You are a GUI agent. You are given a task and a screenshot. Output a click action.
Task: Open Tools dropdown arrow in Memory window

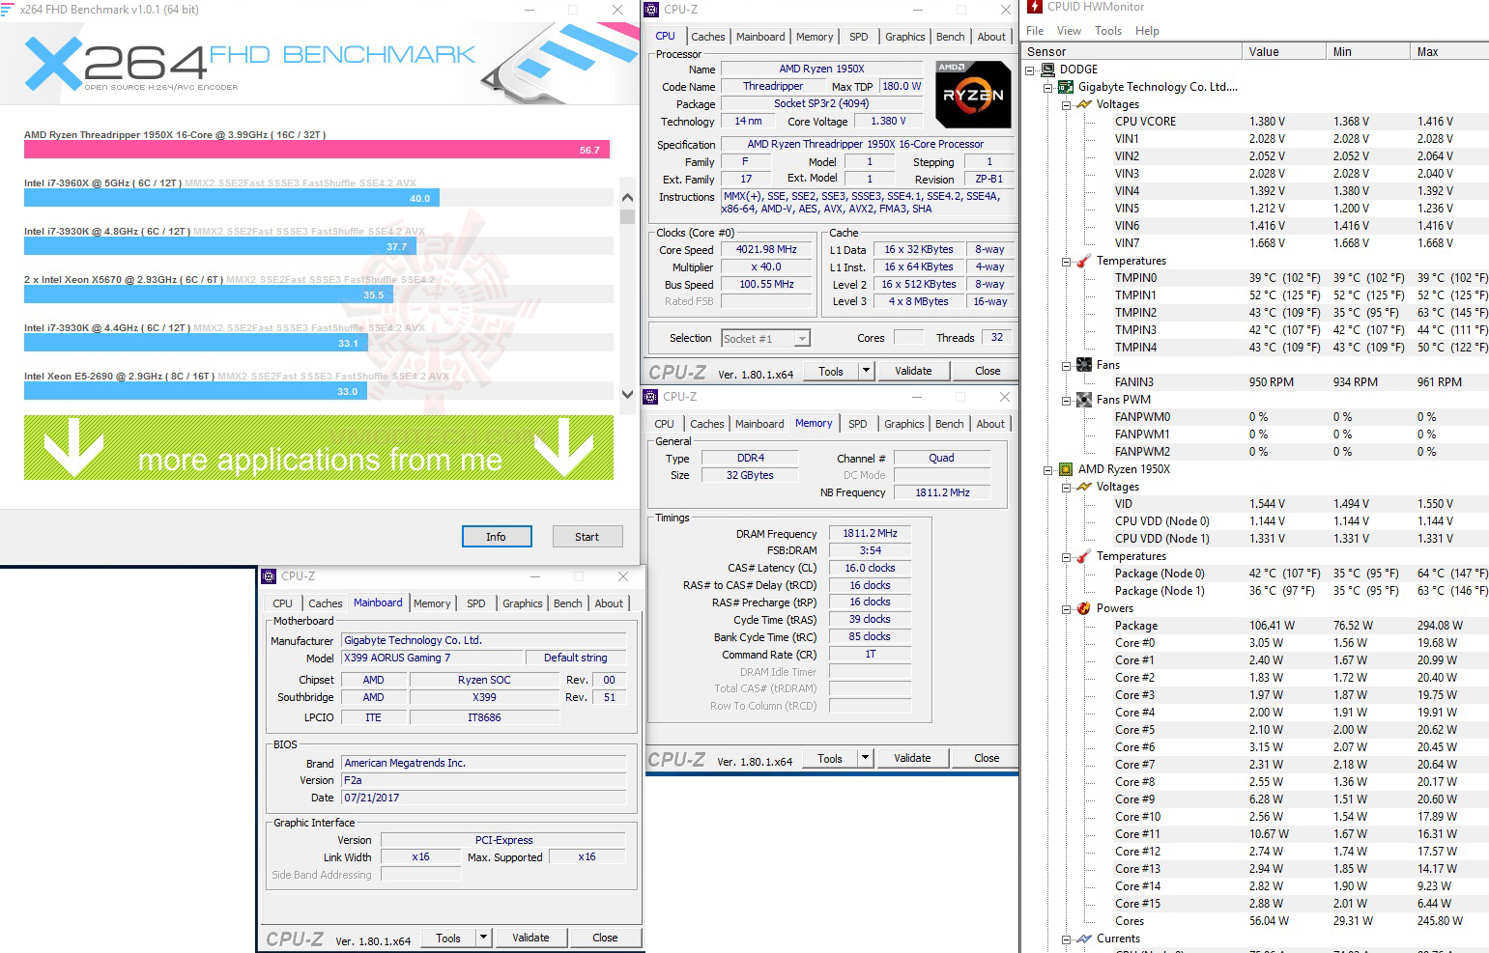(x=865, y=758)
